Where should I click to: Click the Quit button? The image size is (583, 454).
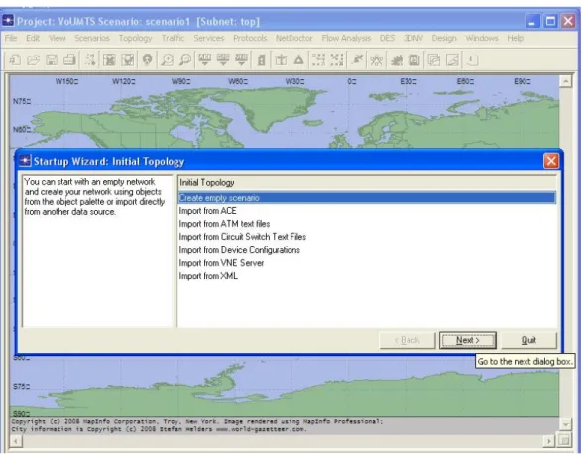coord(528,340)
